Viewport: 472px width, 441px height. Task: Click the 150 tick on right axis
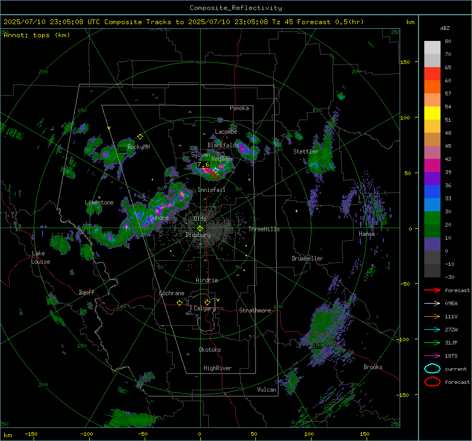[x=405, y=62]
